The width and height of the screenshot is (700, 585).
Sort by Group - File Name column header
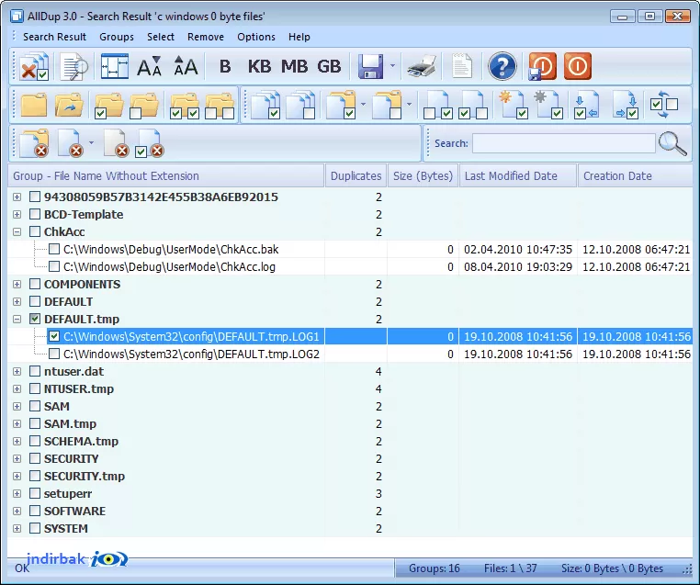pos(166,175)
